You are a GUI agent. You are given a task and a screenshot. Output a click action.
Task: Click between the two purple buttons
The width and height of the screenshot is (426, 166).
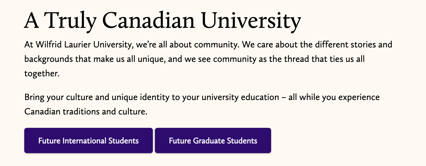click(x=153, y=140)
